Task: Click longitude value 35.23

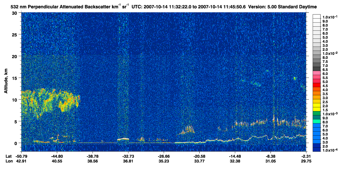Action: coord(163,161)
